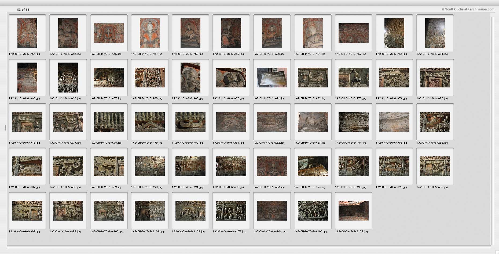The height and width of the screenshot is (254, 499).
Task: Click the label 1A2-CH-D-YG-6-A92.jpg
Action: point(228,187)
